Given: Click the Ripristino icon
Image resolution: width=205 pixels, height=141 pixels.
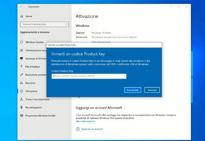Looking at the screenshot, I should point(22,83).
